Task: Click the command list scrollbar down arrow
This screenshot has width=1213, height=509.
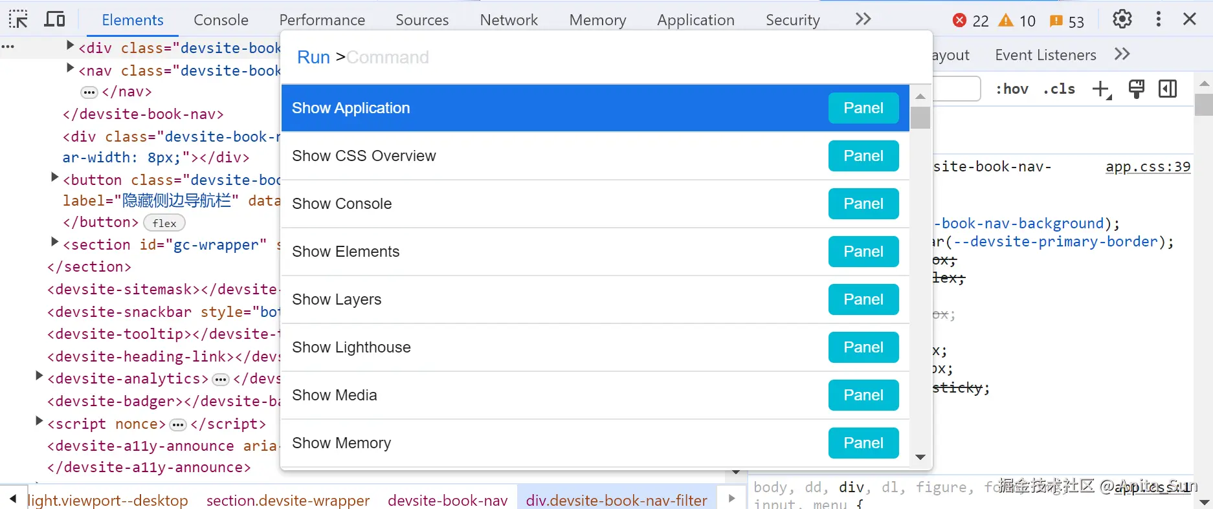Action: (x=920, y=457)
